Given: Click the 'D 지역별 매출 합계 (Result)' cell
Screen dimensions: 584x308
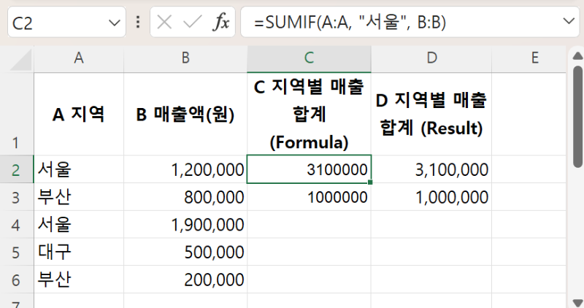Looking at the screenshot, I should pos(431,114).
